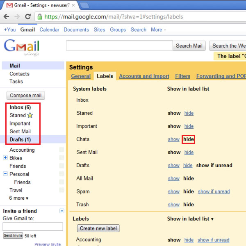Set Spam to show if unread
The height and width of the screenshot is (246, 246).
pos(214,191)
